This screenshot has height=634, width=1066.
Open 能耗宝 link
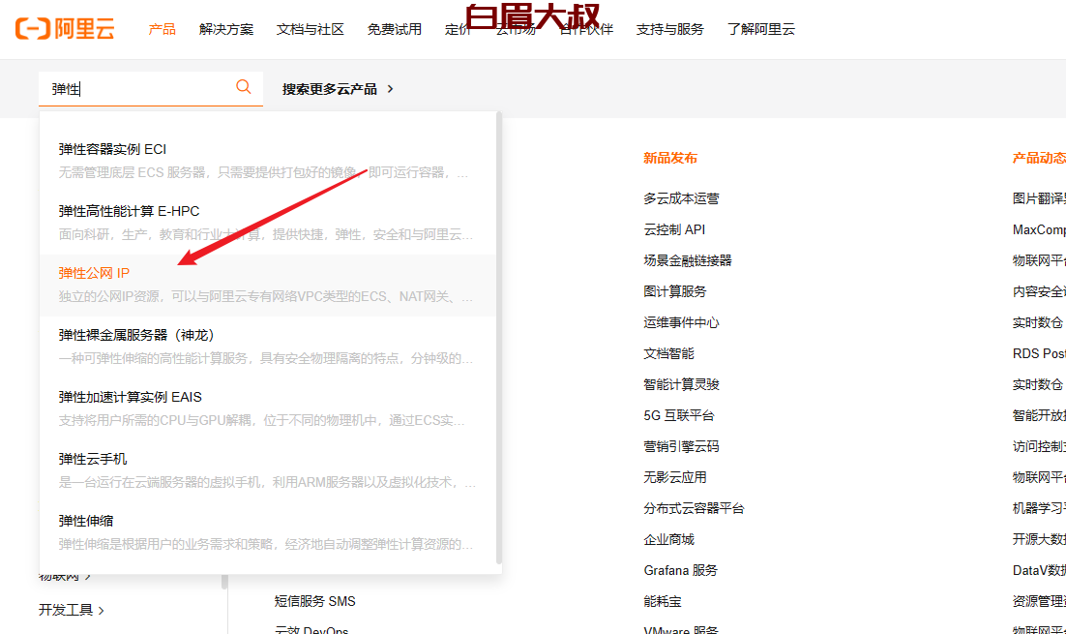tap(663, 601)
